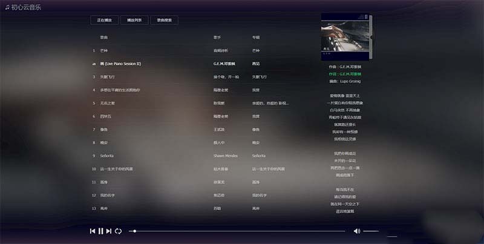Click artist G.E.M.邓紫棋 in row 2
The height and width of the screenshot is (244, 484).
224,64
